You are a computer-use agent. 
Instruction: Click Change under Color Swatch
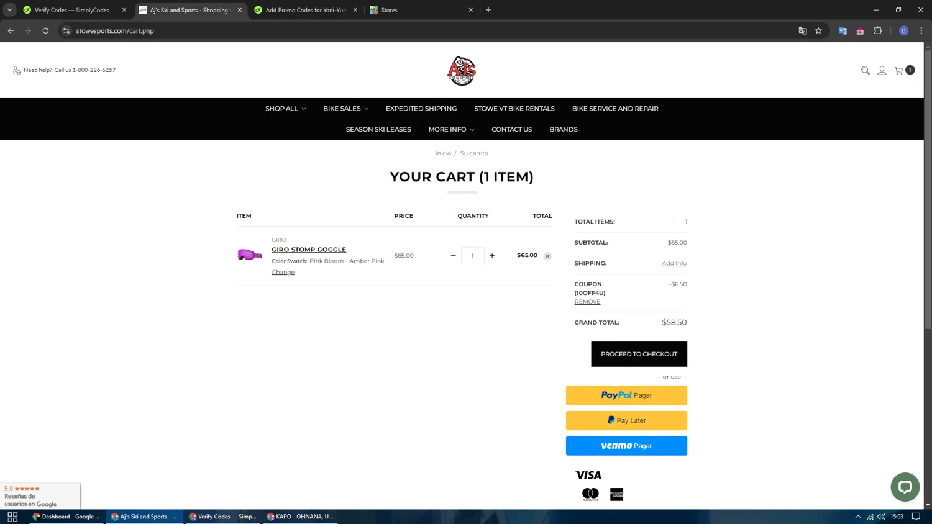[283, 273]
